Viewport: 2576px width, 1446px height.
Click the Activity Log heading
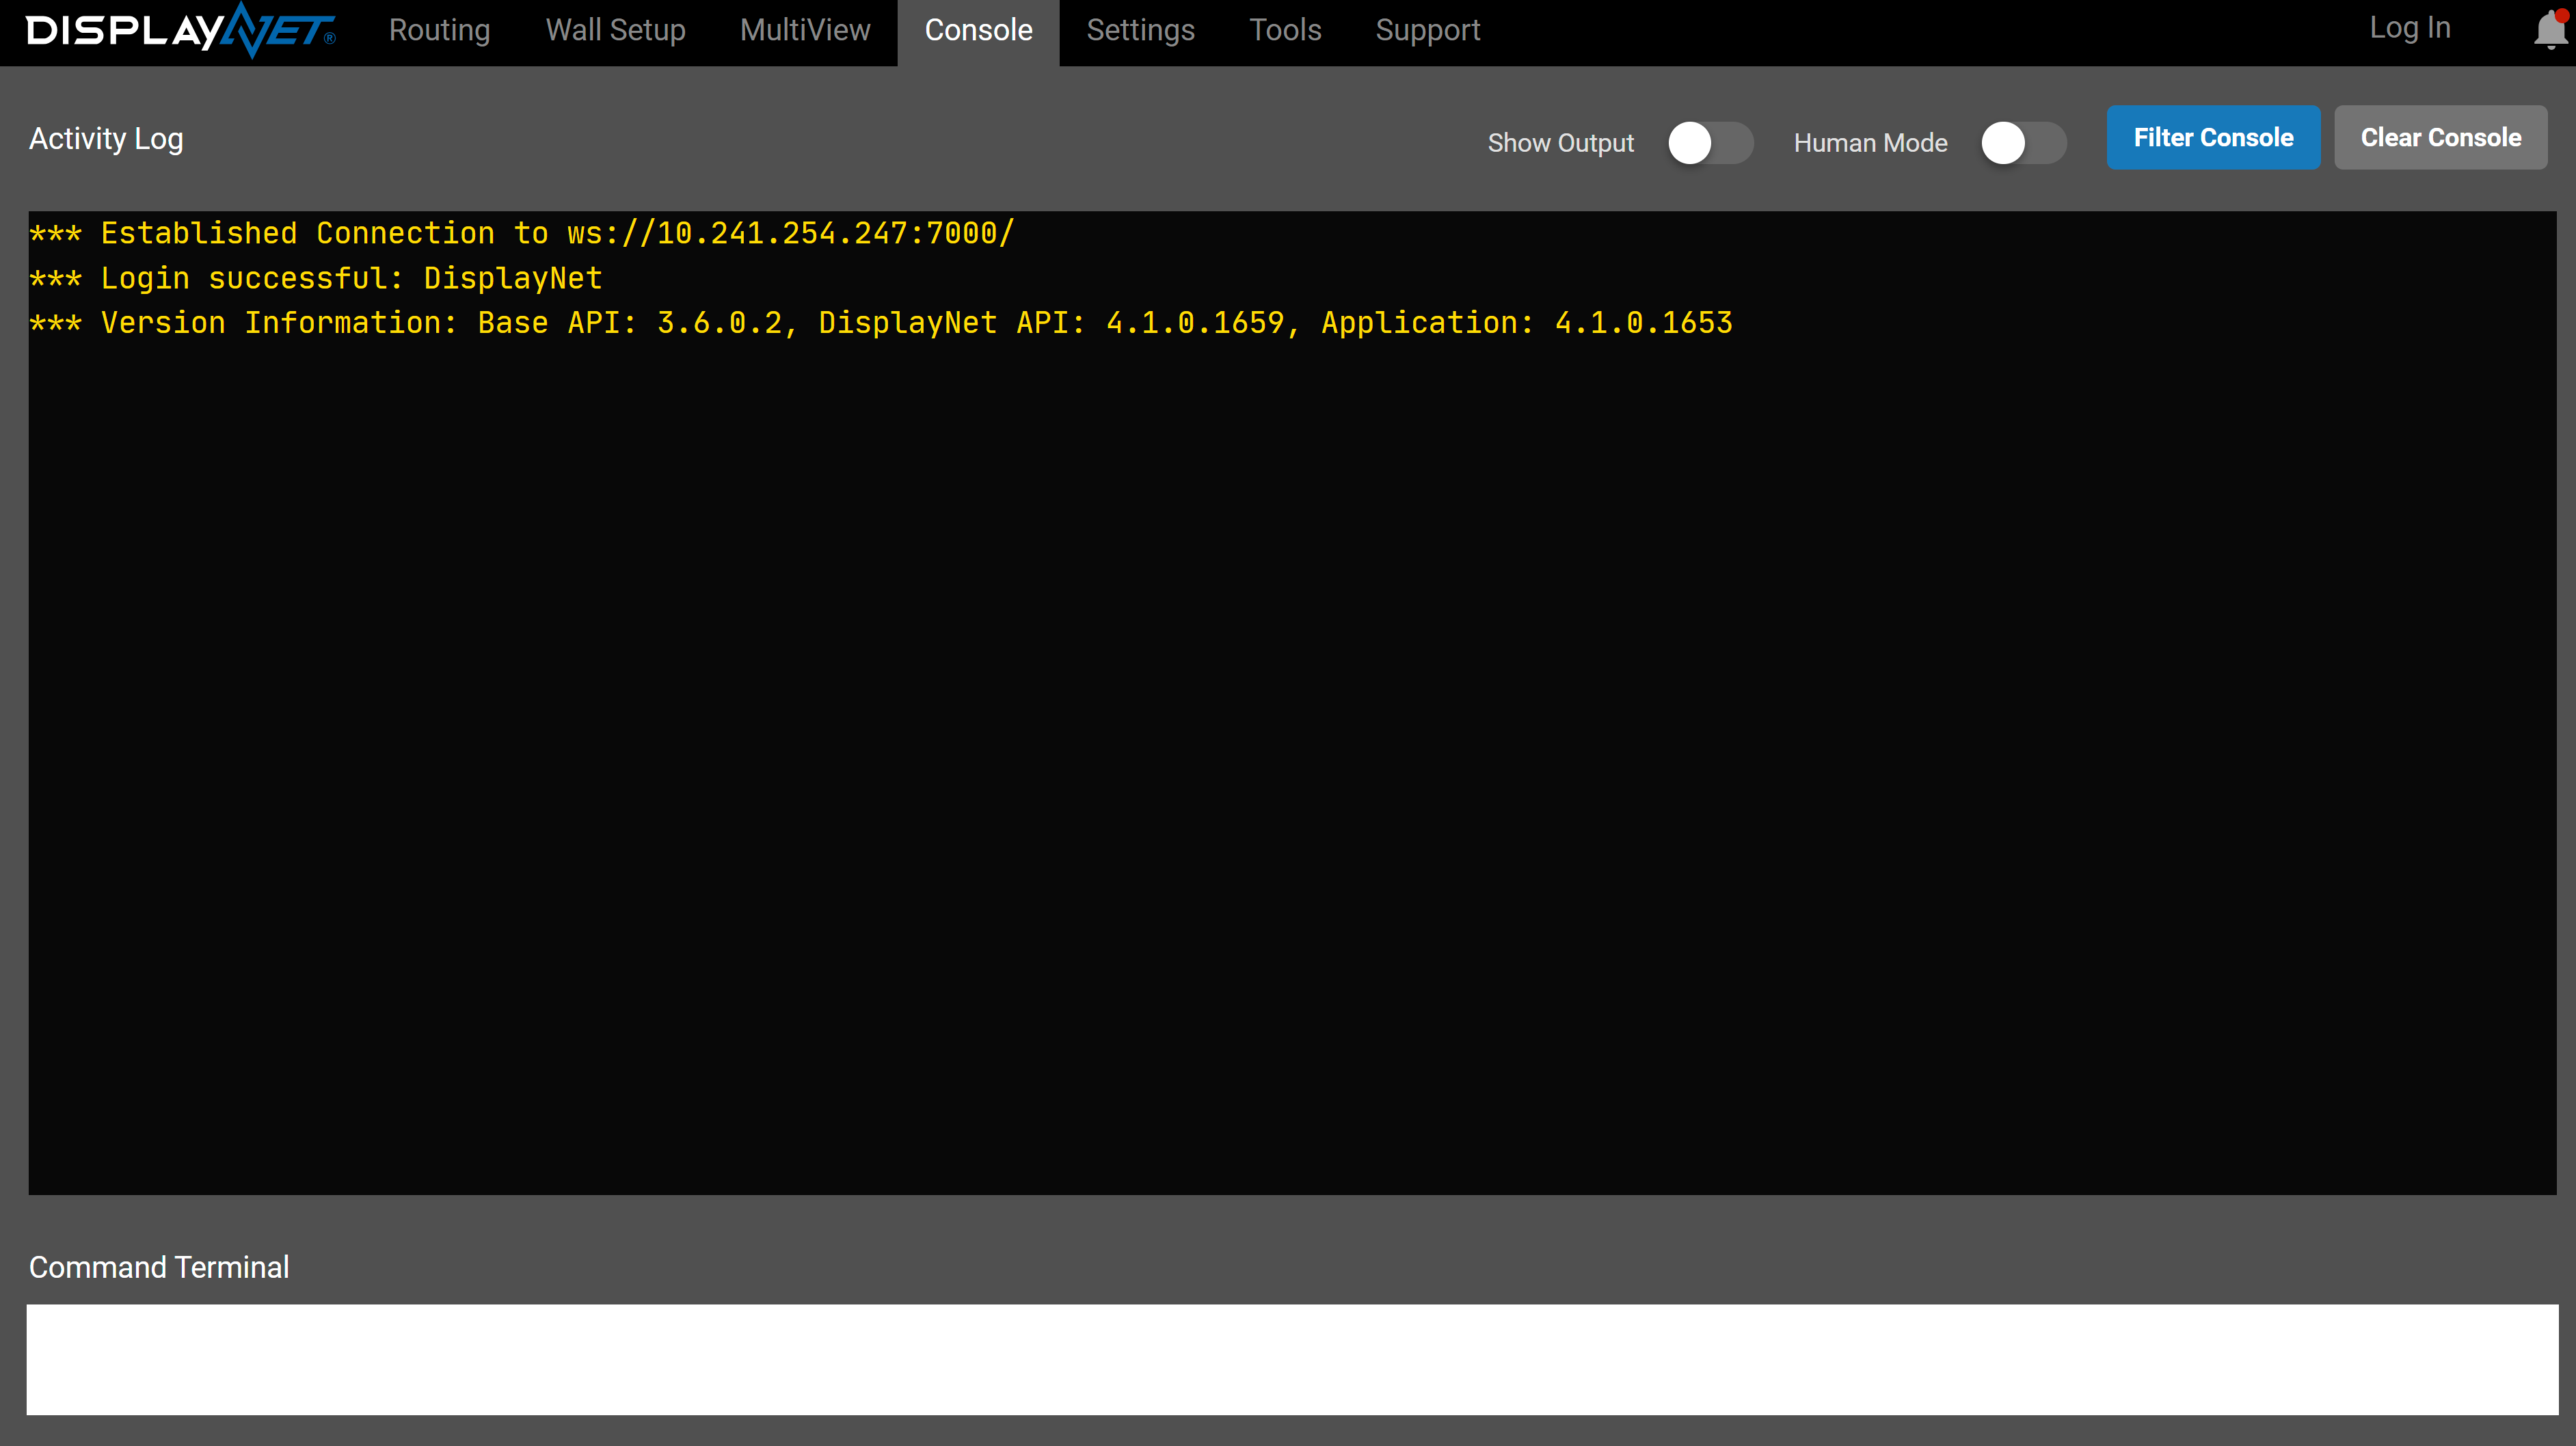click(106, 139)
